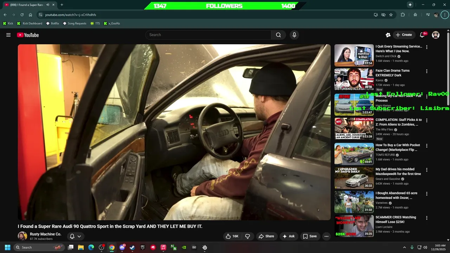Open Chrome three-dot menu
This screenshot has height=253, width=450.
(445, 15)
